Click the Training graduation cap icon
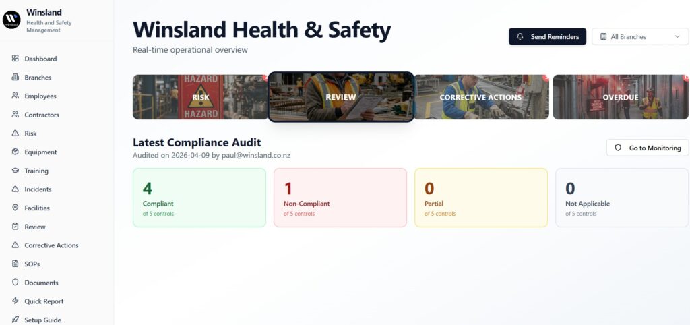690x325 pixels. pyautogui.click(x=15, y=171)
